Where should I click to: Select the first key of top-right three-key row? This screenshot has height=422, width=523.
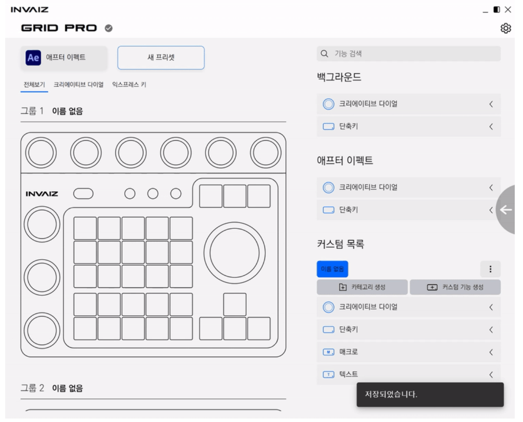tap(211, 196)
